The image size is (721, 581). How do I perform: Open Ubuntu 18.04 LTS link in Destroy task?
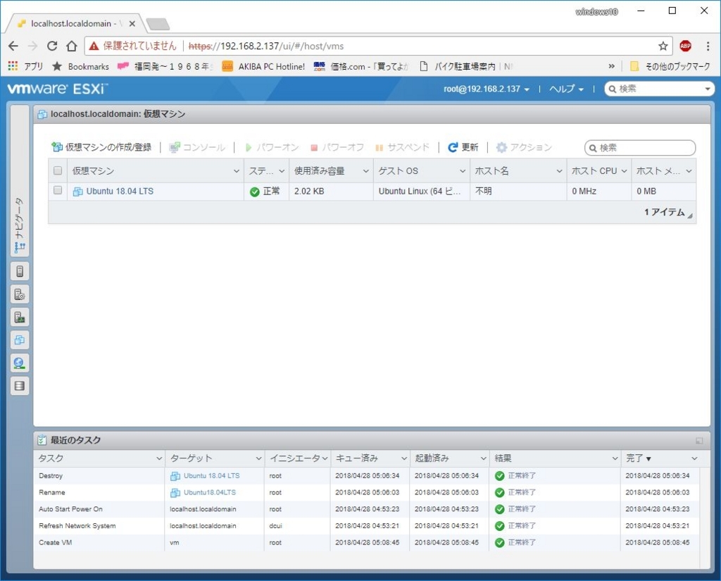pos(211,475)
